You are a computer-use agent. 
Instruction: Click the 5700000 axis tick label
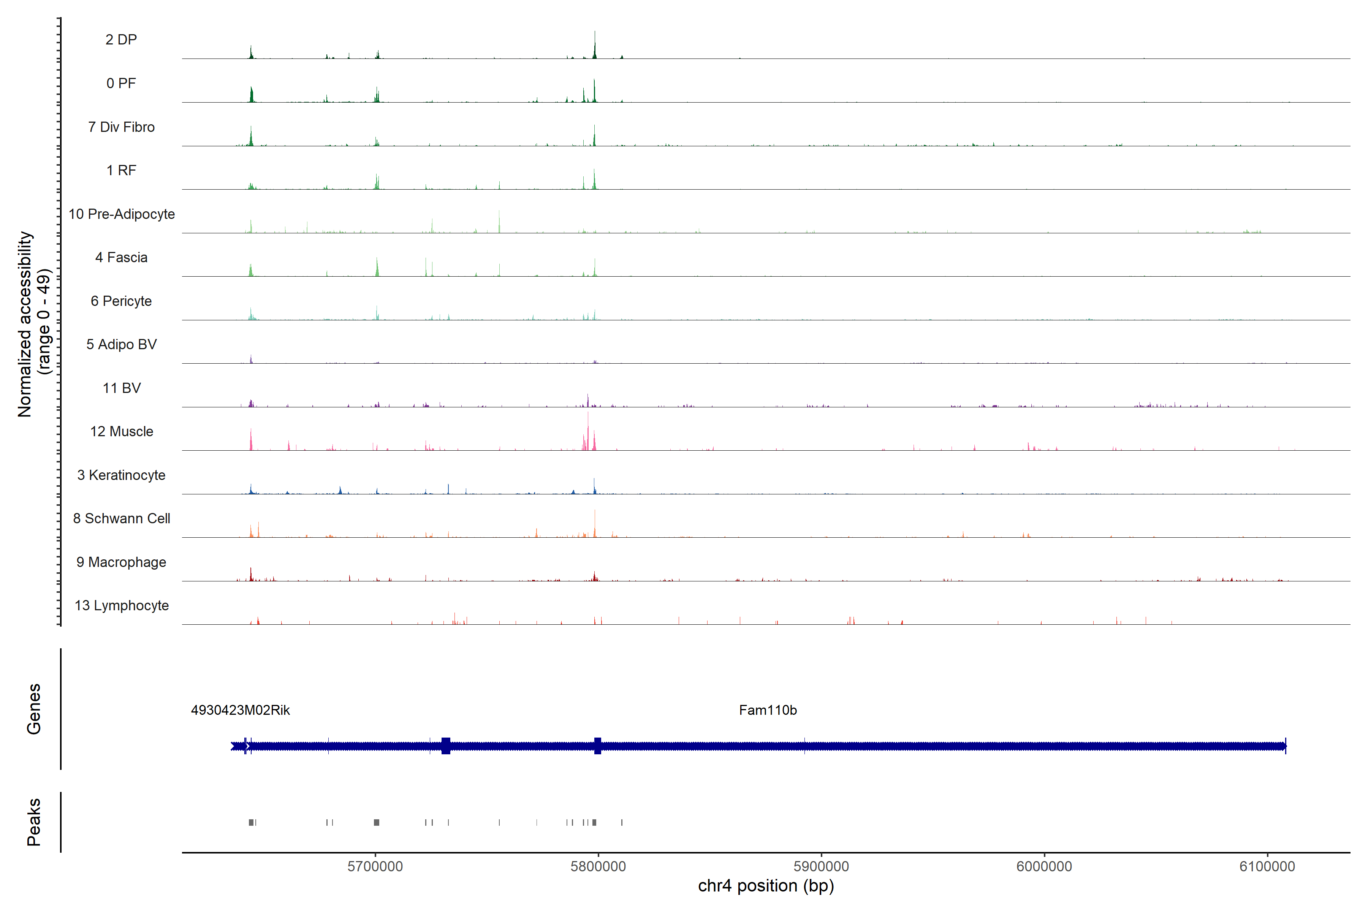[375, 866]
